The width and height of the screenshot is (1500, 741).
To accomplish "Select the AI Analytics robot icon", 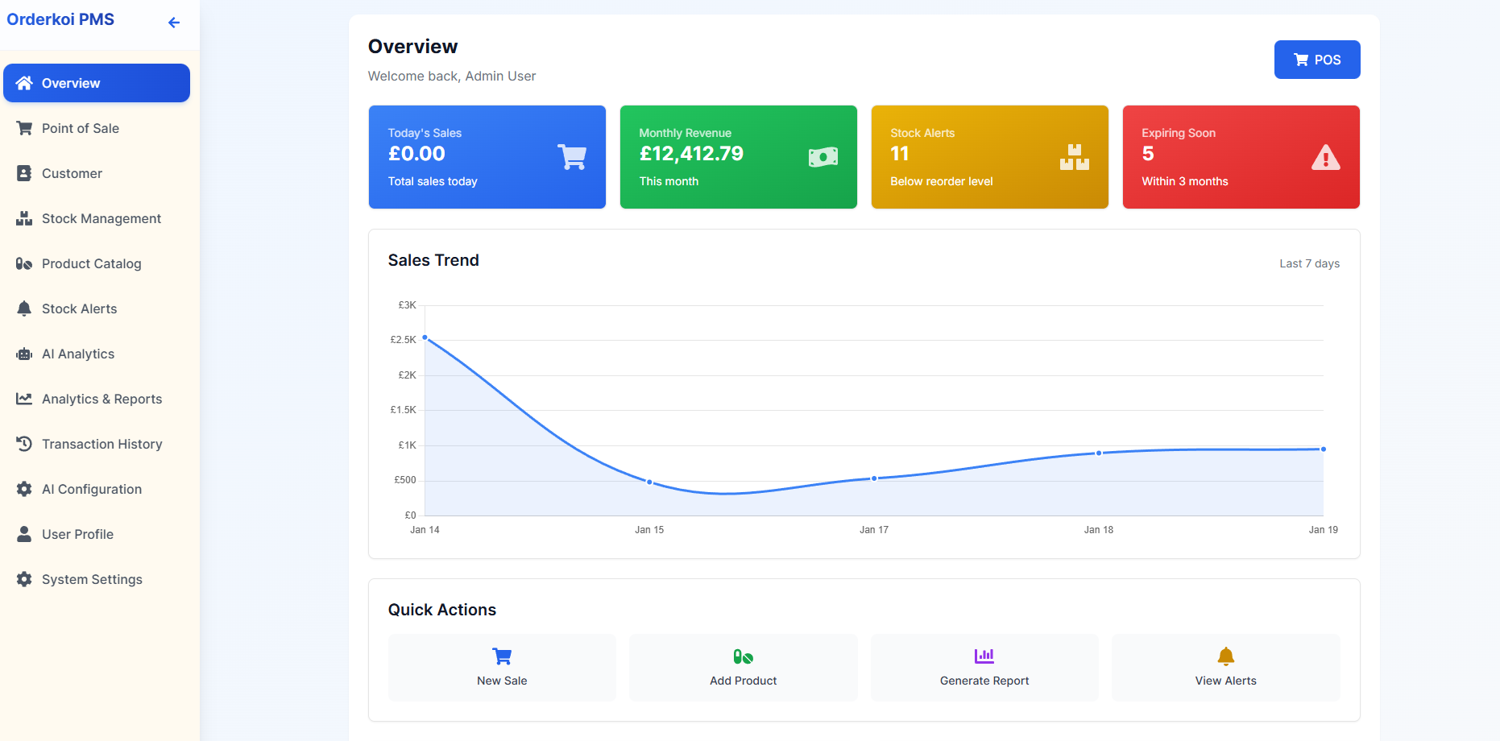I will click(24, 354).
